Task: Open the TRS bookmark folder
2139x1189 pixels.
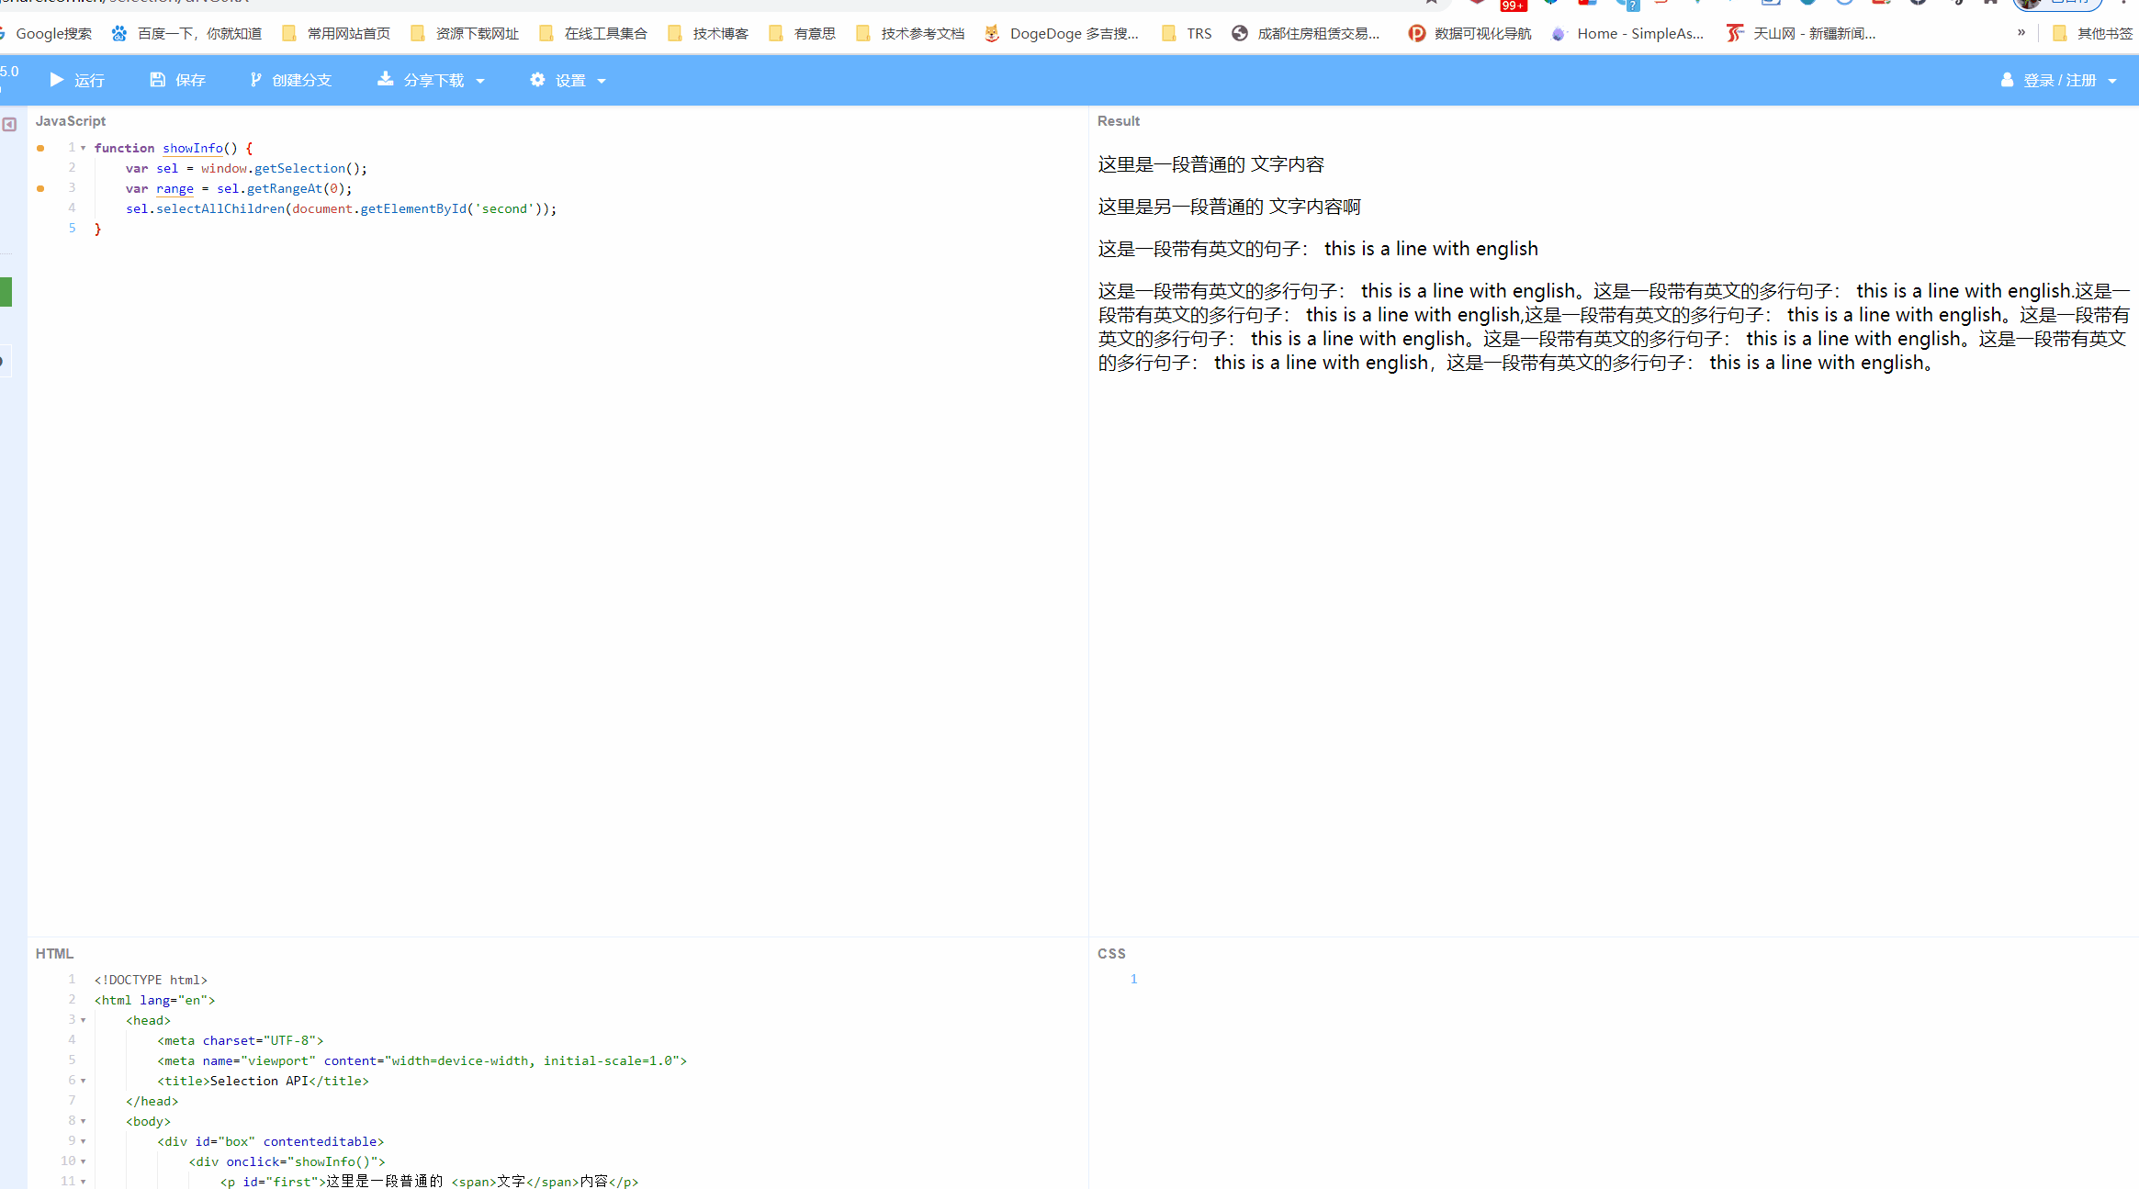Action: coord(1187,34)
